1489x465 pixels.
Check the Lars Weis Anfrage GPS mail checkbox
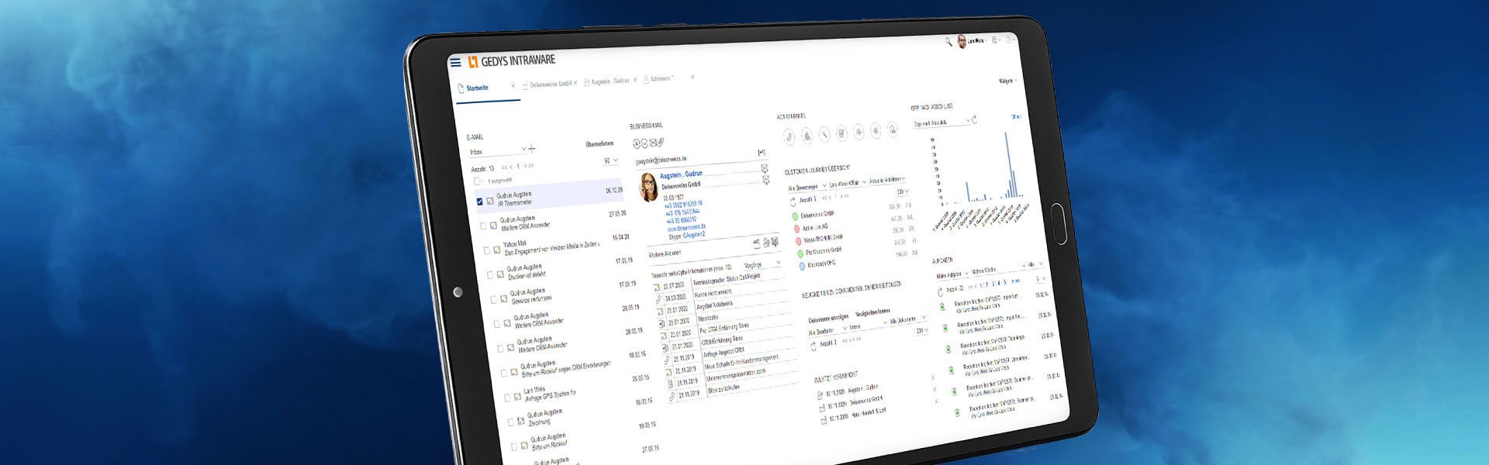pyautogui.click(x=507, y=398)
